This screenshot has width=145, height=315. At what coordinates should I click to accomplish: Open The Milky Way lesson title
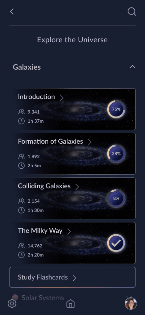point(40,231)
